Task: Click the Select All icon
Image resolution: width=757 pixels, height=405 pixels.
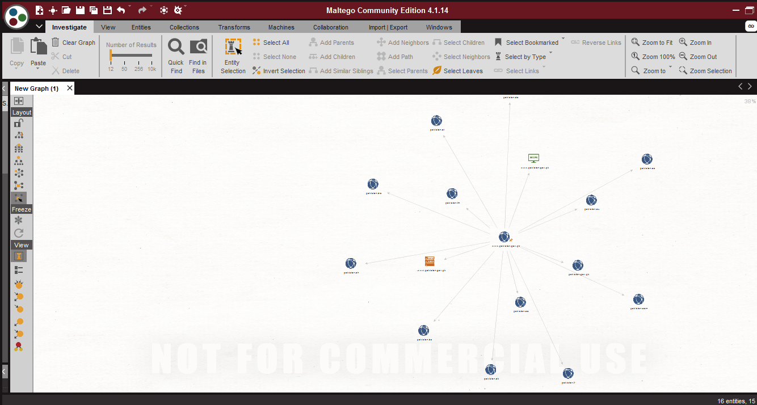Action: pyautogui.click(x=256, y=43)
